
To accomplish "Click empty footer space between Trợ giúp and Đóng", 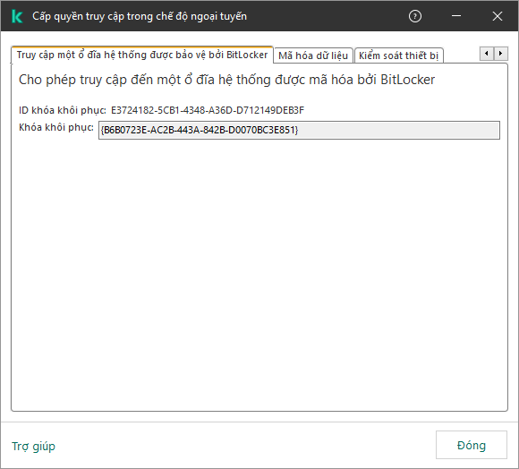I will 245,445.
